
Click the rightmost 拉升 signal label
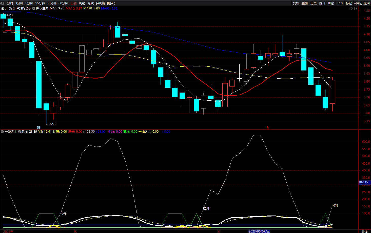pos(335,205)
